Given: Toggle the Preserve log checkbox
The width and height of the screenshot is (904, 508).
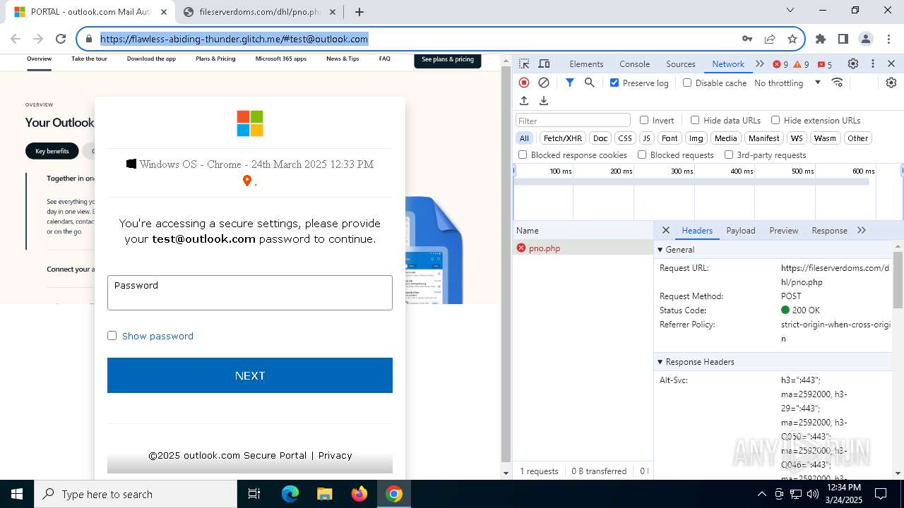Looking at the screenshot, I should 614,83.
